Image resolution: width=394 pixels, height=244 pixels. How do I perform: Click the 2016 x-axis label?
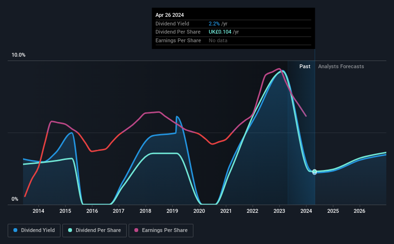tap(92, 211)
